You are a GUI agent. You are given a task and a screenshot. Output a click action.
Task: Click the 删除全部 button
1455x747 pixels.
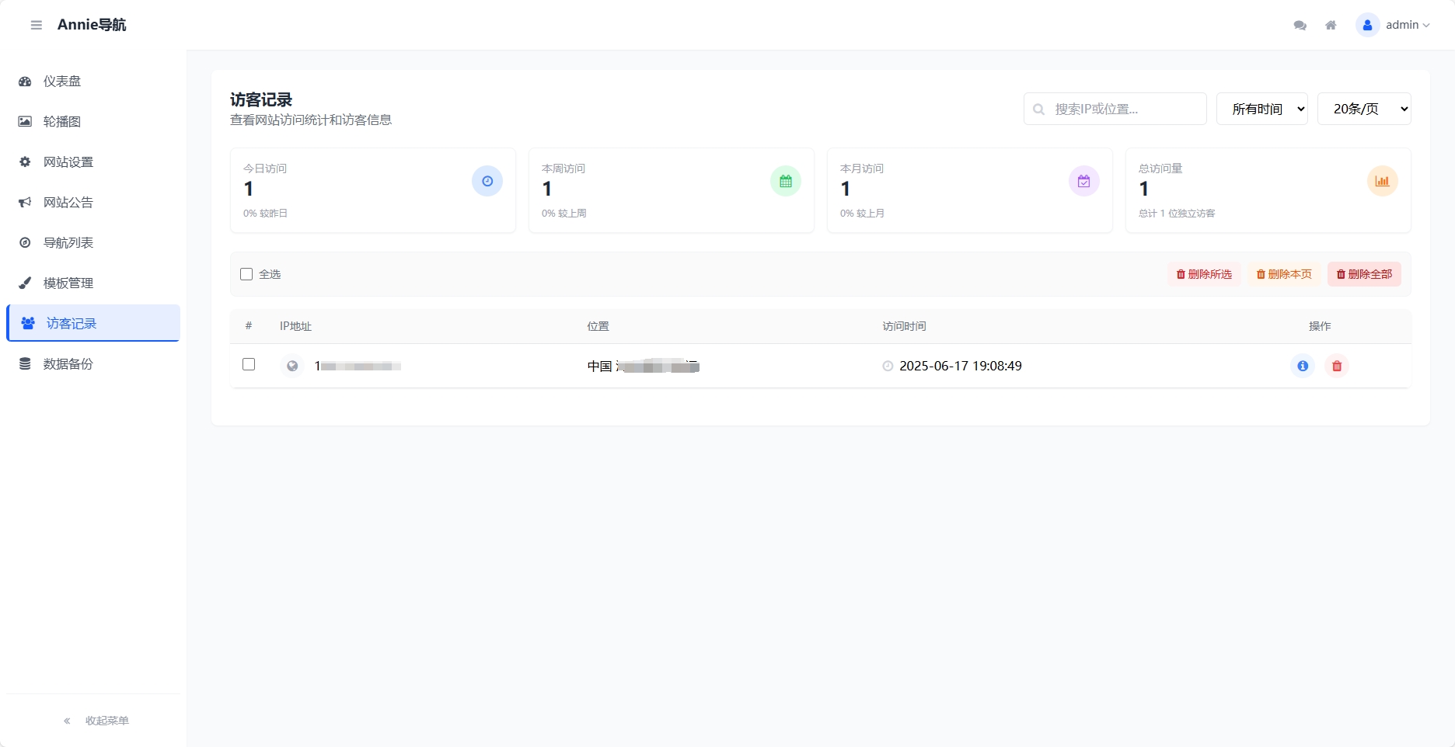1364,274
